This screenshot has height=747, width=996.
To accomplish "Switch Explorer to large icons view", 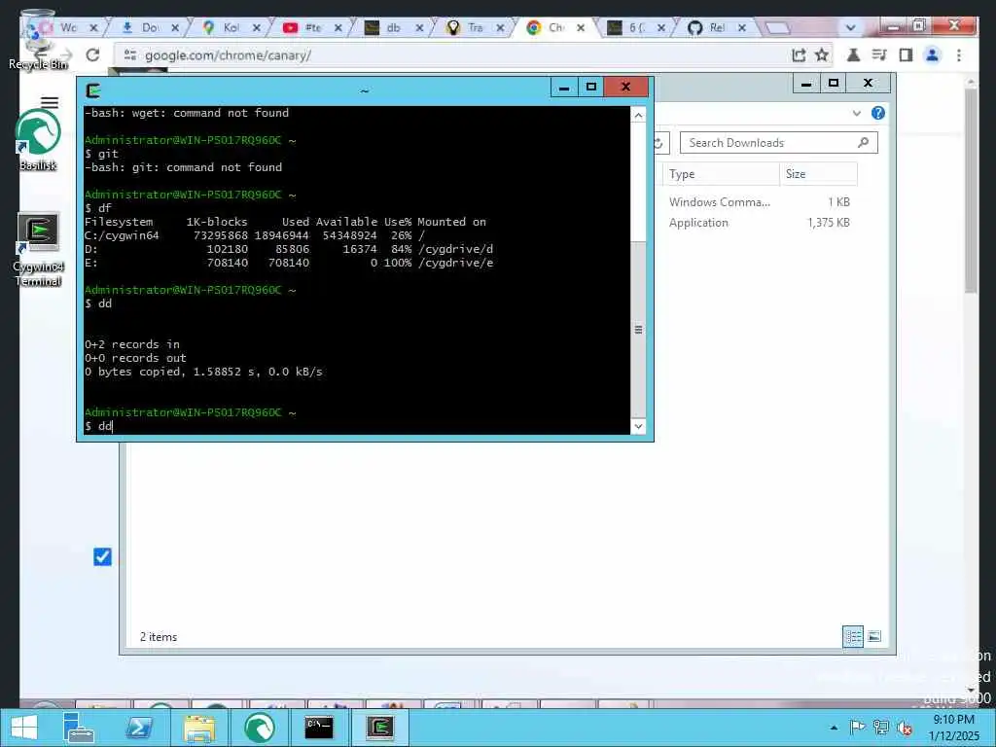I will [x=874, y=636].
